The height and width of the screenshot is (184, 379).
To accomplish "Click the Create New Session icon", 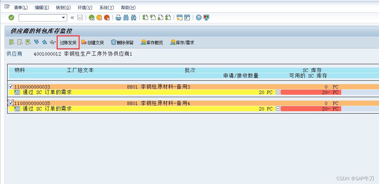I will point(179,18).
